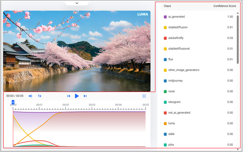Jump to 00:02 timeline marker
The width and height of the screenshot is (243, 152).
65,105
